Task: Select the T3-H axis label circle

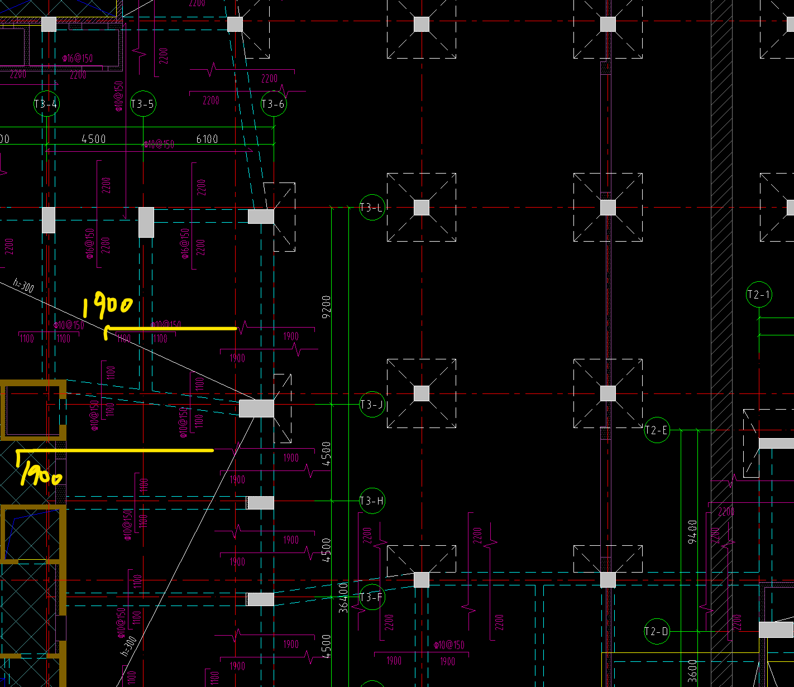Action: tap(372, 501)
